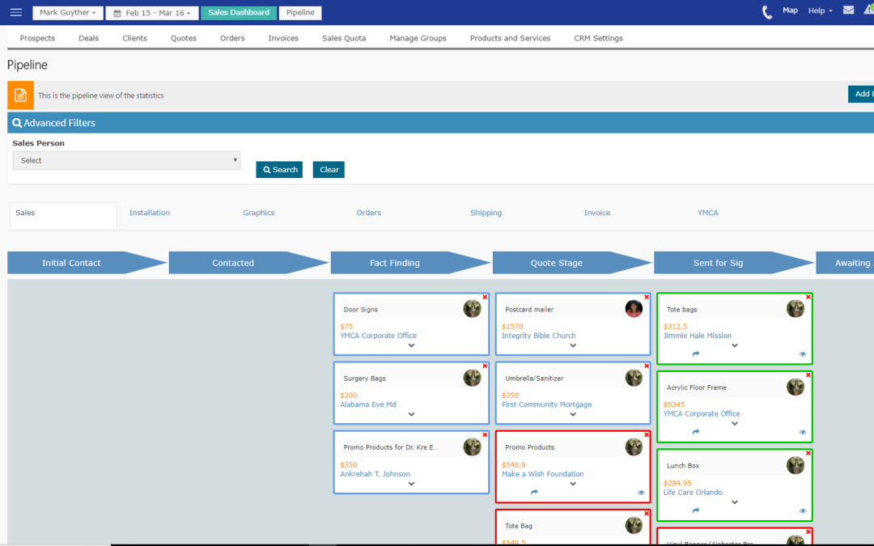Open the Sales Person select dropdown
The image size is (874, 546).
tap(126, 160)
